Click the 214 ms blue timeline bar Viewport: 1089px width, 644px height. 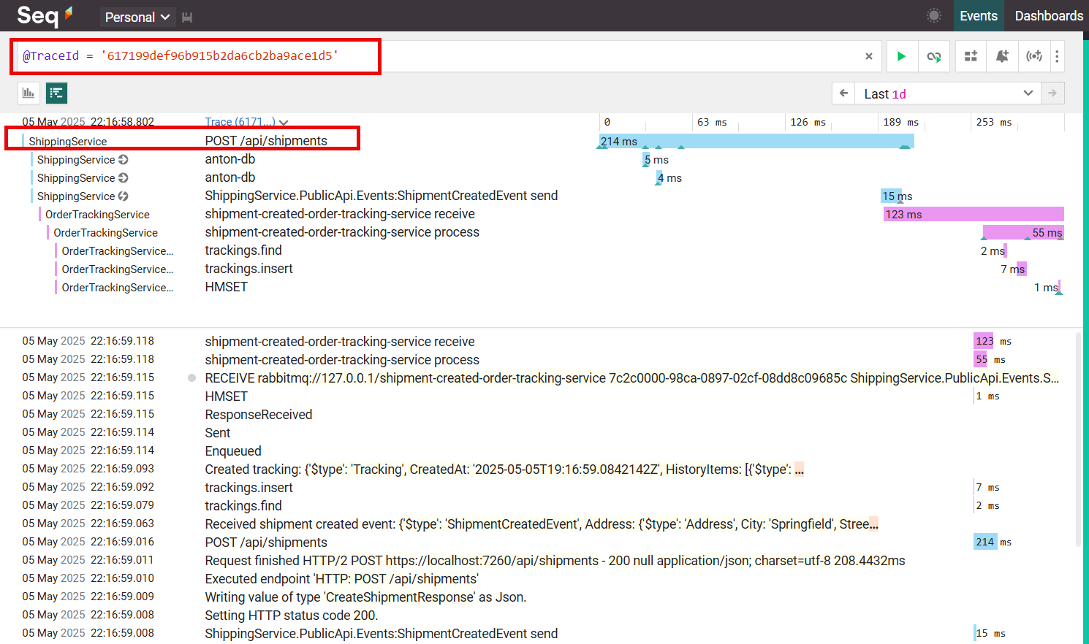(x=756, y=141)
